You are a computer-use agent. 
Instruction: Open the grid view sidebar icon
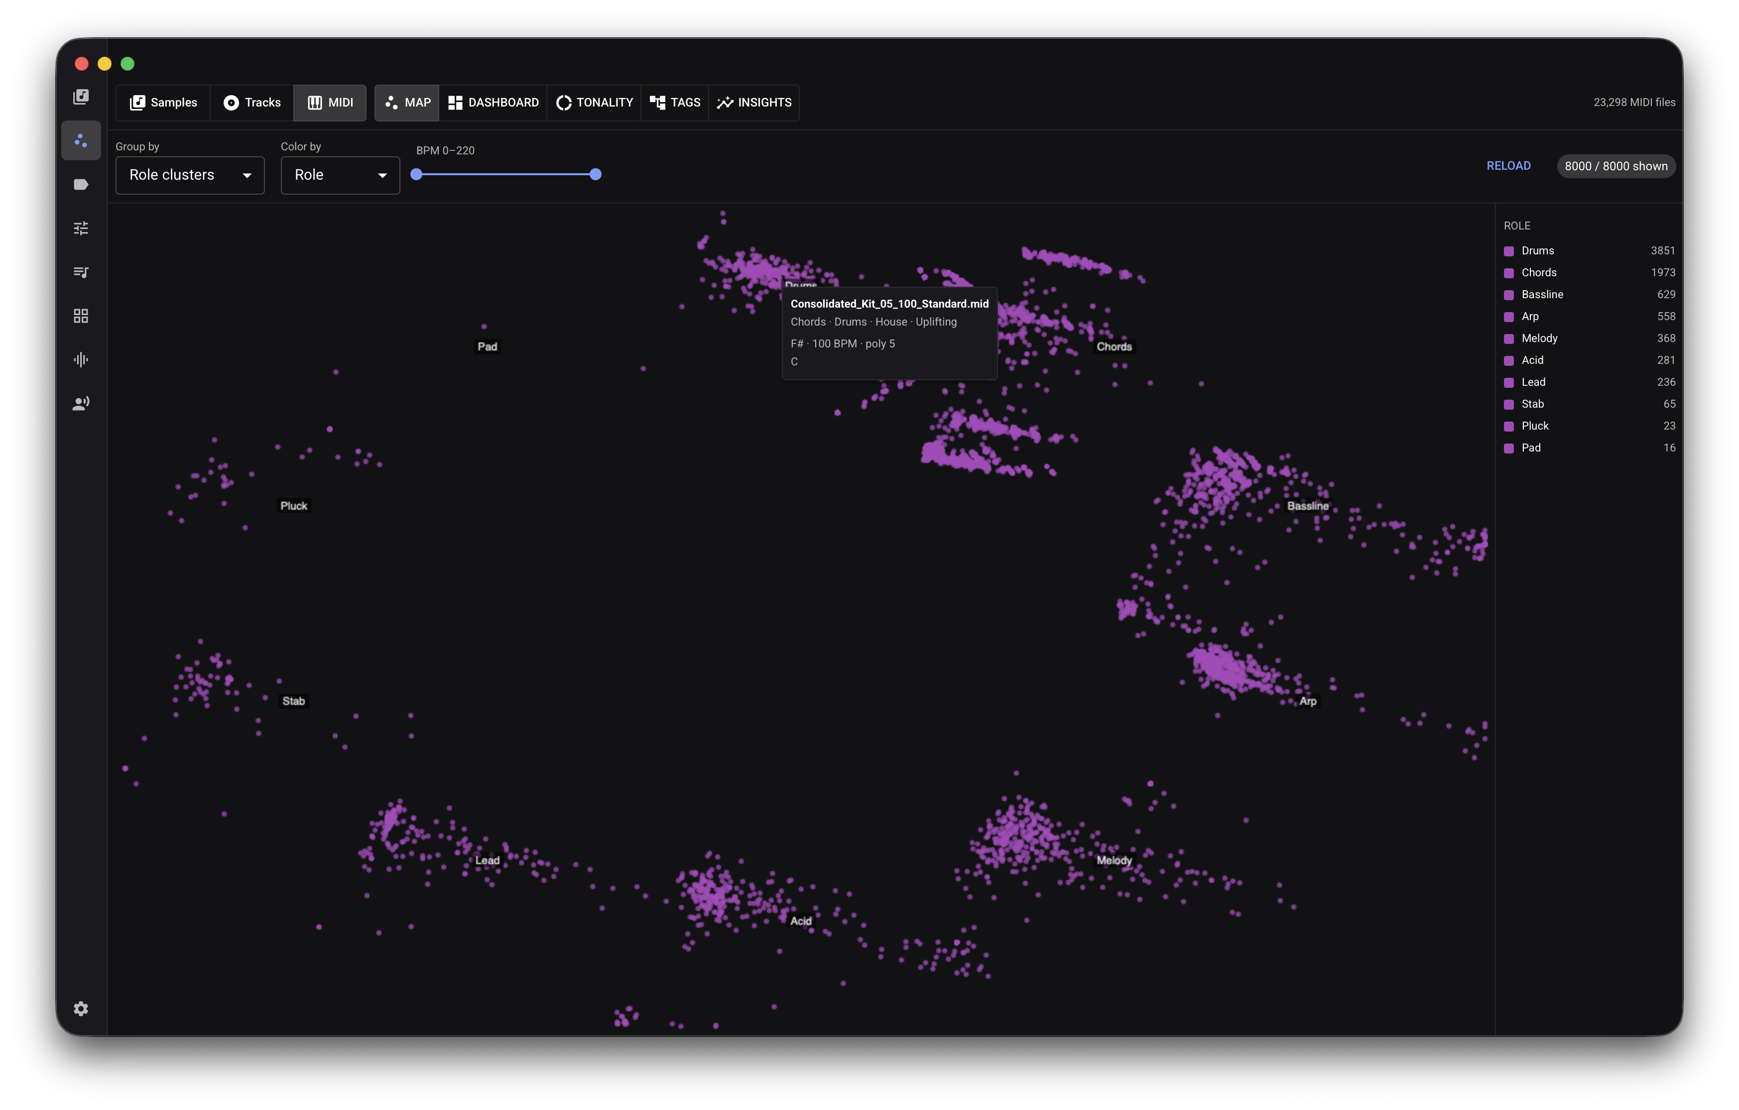tap(81, 316)
